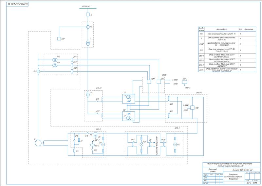262x186 pixels.
Task: Click the 'к ВУ-2' label under КЗР-3
Action: [x=187, y=87]
